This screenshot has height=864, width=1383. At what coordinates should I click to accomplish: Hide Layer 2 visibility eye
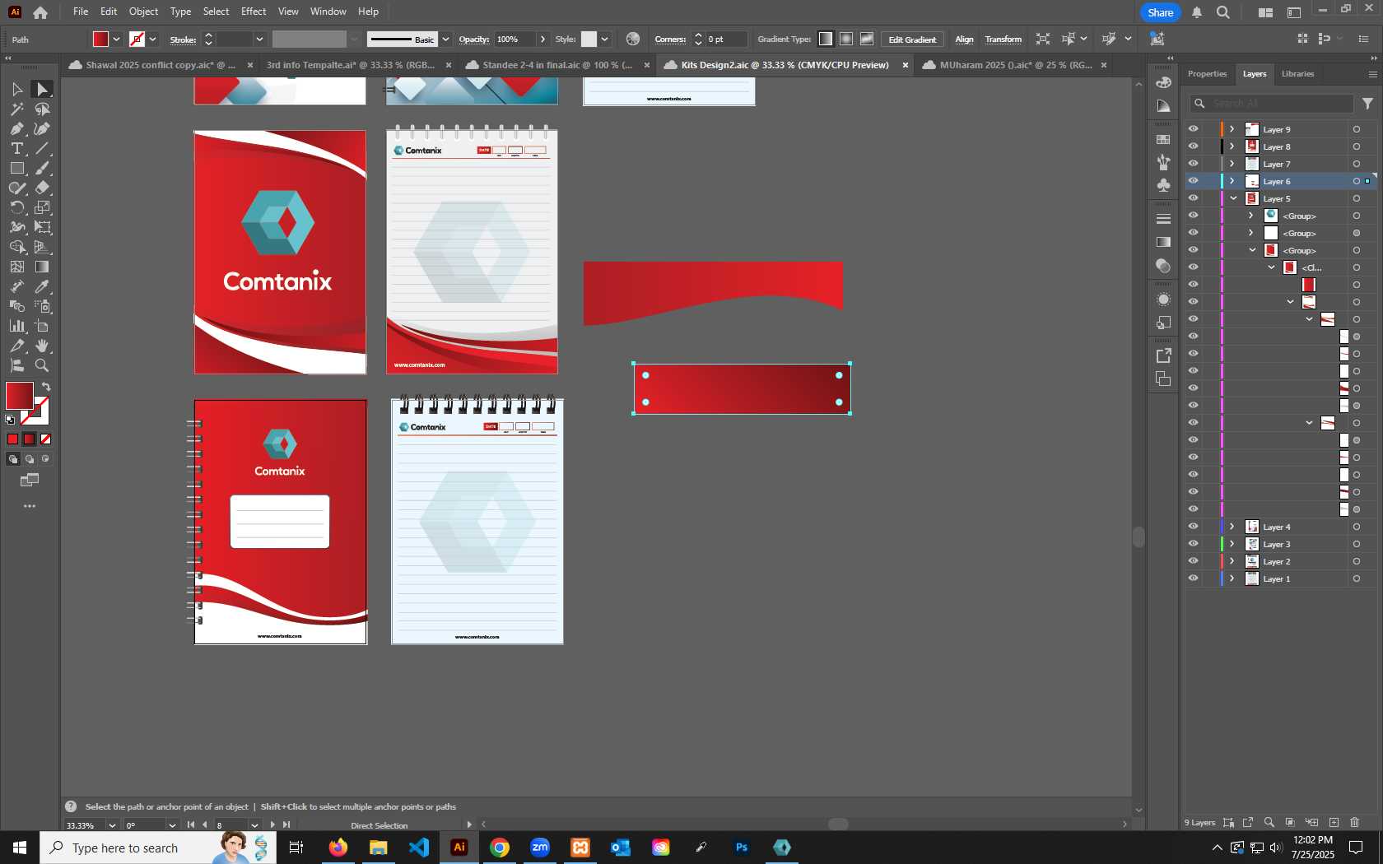point(1193,561)
